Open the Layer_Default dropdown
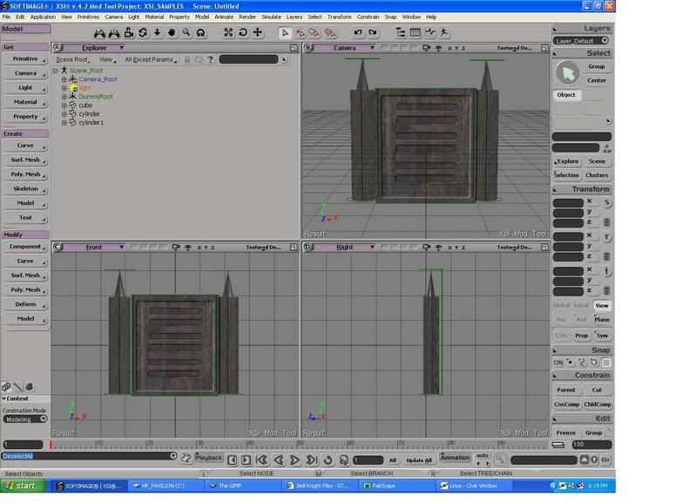Viewport: 697px width, 504px height. tap(581, 41)
